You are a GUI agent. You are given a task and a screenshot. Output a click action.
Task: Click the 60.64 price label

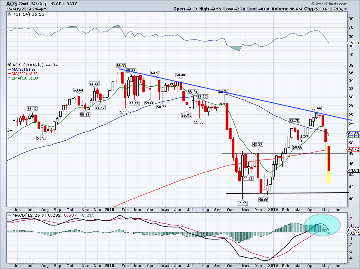tap(78, 90)
